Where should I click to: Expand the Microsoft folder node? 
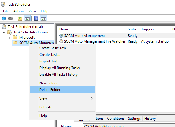pos(10,38)
